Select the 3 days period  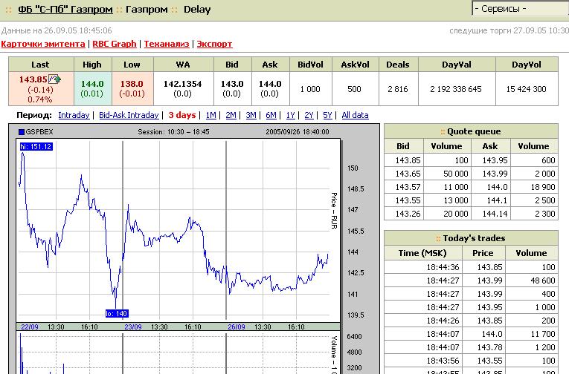[x=181, y=115]
